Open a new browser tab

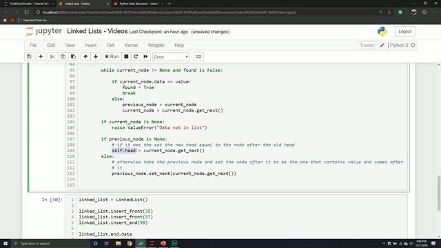(170, 3)
